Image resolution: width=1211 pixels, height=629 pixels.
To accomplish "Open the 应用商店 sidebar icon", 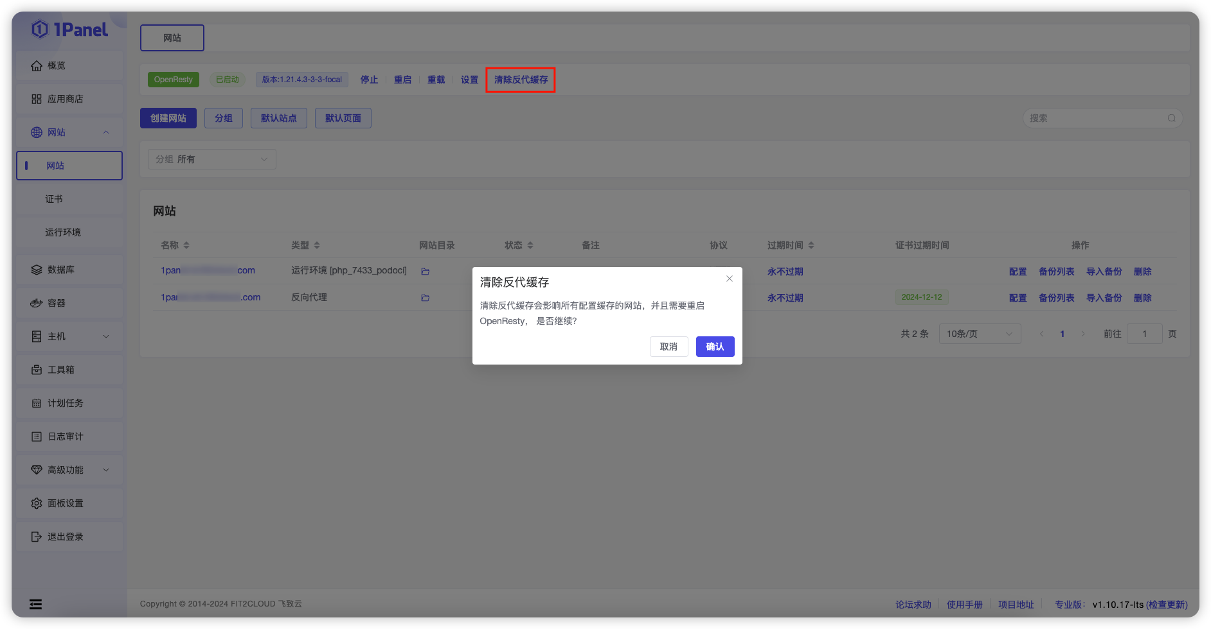I will point(37,99).
